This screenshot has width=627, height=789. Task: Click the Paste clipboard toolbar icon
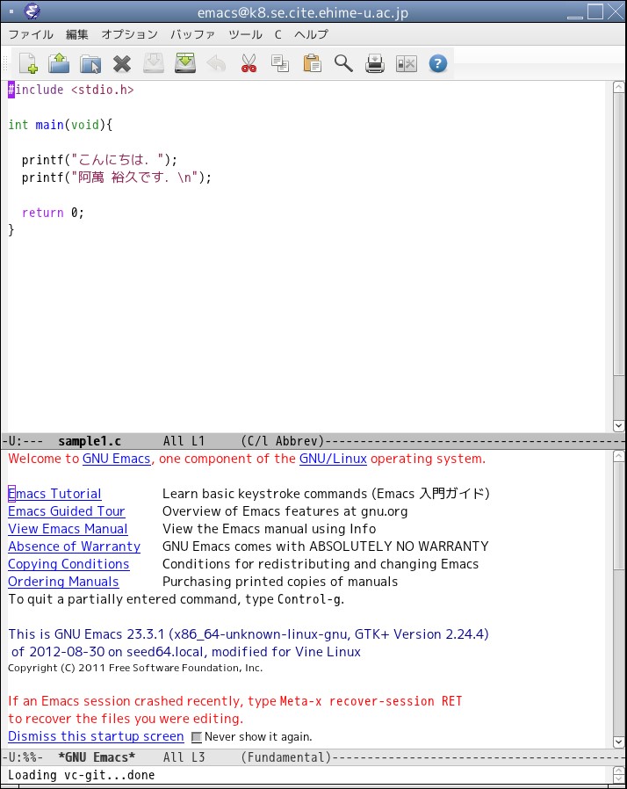pos(312,63)
